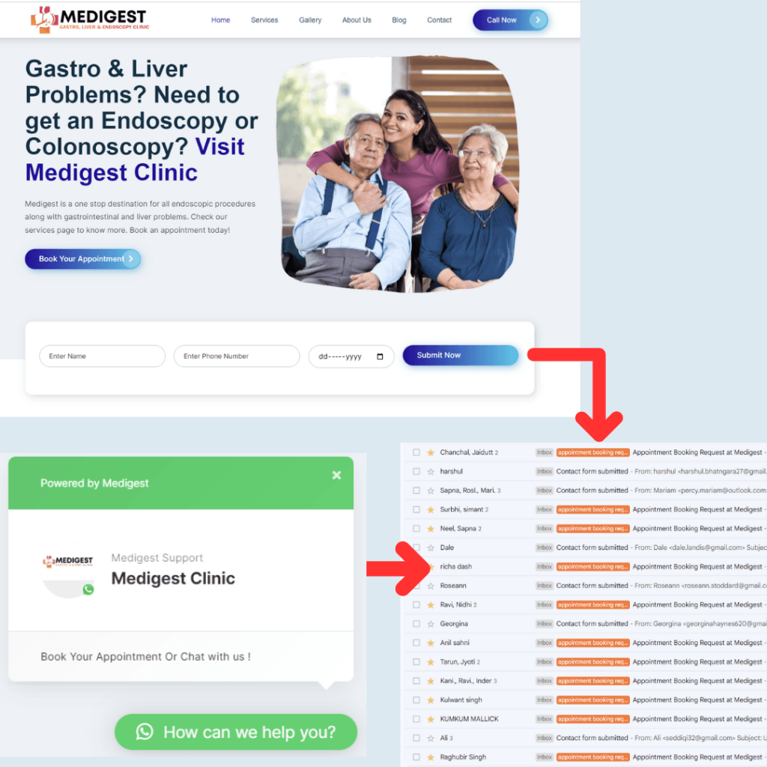Click the dd-----yyyy date input
767x767 pixels.
351,357
